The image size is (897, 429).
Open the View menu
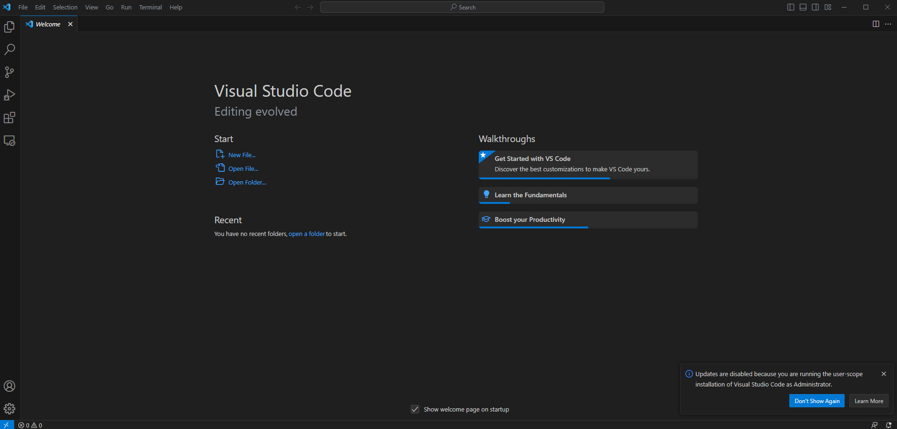[92, 7]
